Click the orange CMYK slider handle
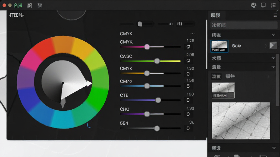Image resolution: width=280 pixels, height=157 pixels. 147,73
